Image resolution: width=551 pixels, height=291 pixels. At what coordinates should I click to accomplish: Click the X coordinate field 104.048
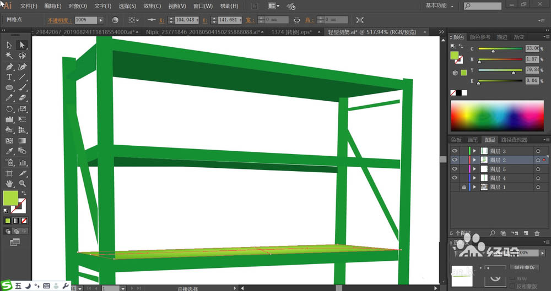[186, 20]
